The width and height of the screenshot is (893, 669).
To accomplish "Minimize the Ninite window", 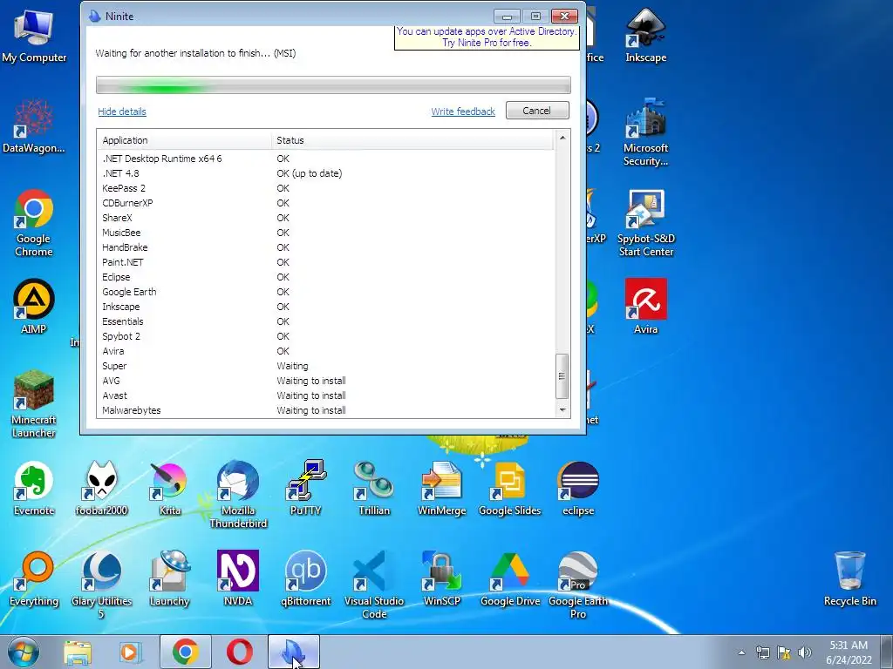I will (x=507, y=16).
